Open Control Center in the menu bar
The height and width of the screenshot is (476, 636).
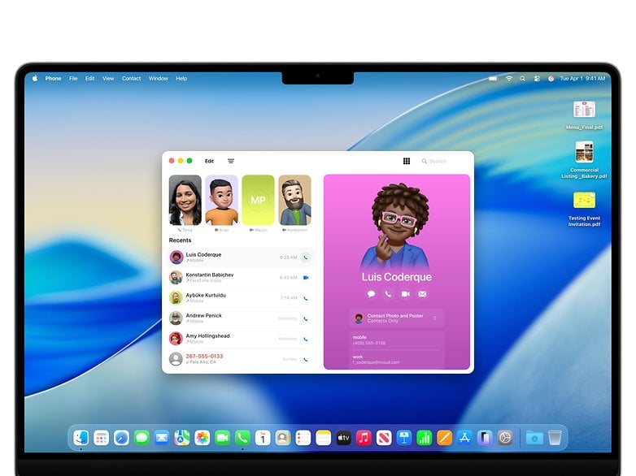[x=537, y=79]
